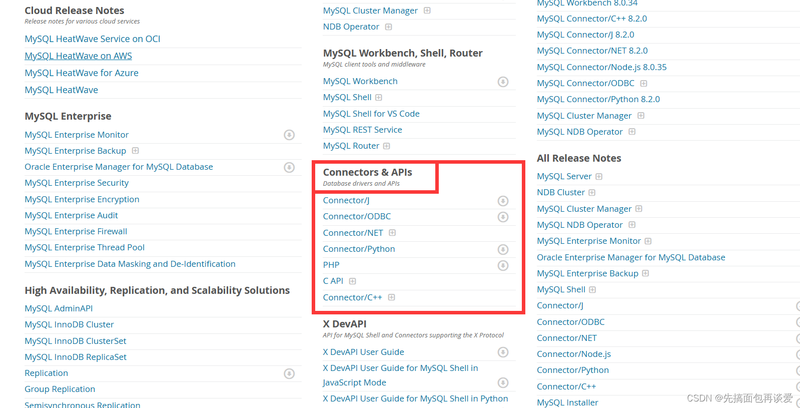Image resolution: width=800 pixels, height=408 pixels.
Task: Open MySQL Connector/NET 8.2.0 link
Action: (x=592, y=51)
